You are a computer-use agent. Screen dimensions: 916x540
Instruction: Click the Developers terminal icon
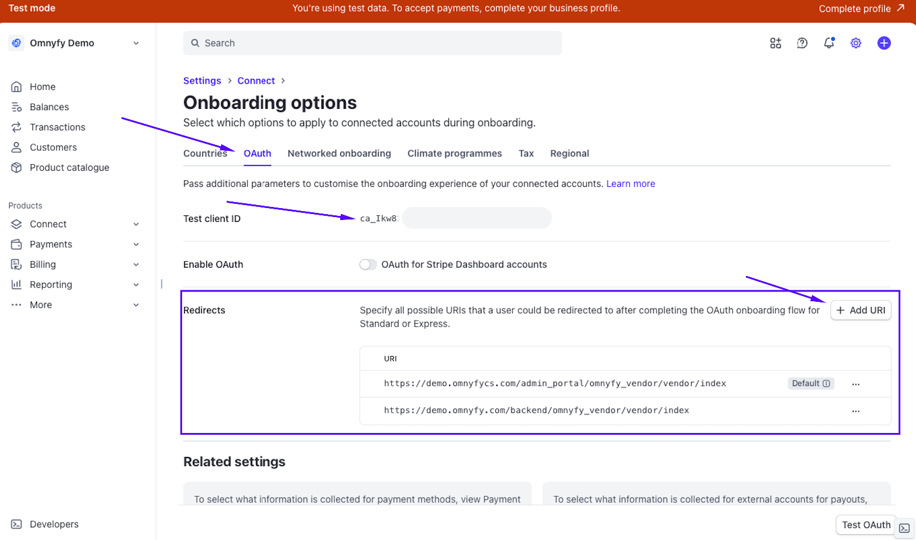pos(16,524)
